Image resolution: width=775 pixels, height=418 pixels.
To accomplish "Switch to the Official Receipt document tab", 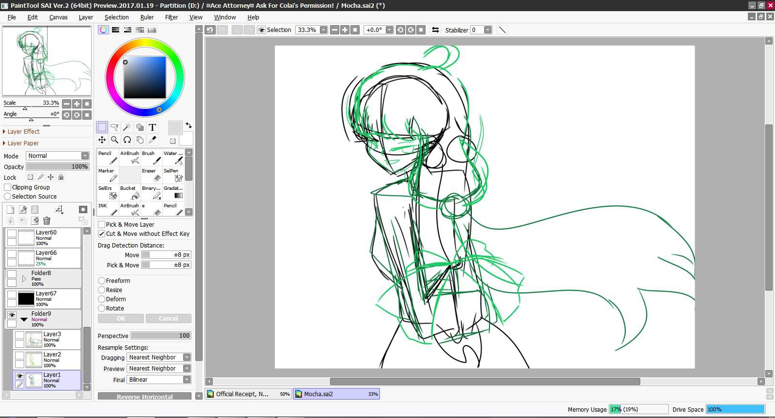I will pyautogui.click(x=248, y=394).
